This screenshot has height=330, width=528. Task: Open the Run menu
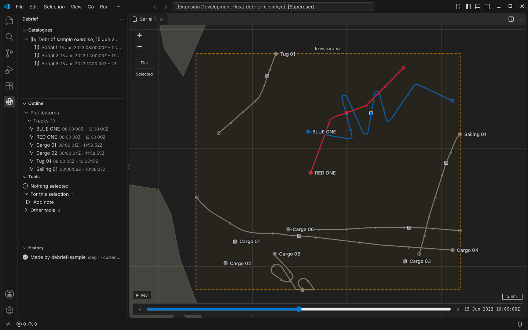(x=104, y=7)
